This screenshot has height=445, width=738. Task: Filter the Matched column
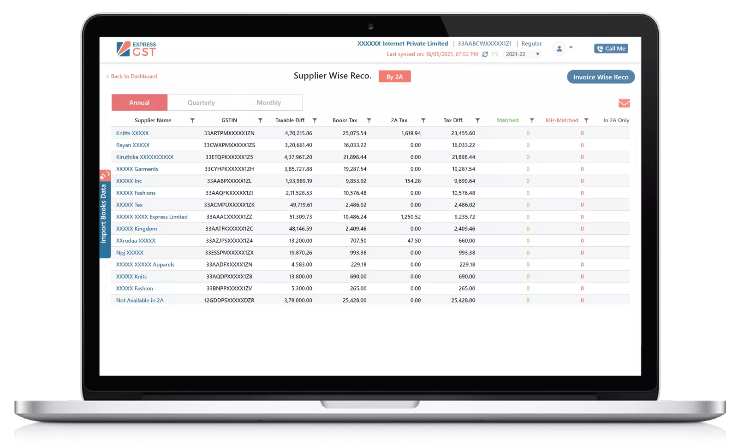[x=532, y=120]
